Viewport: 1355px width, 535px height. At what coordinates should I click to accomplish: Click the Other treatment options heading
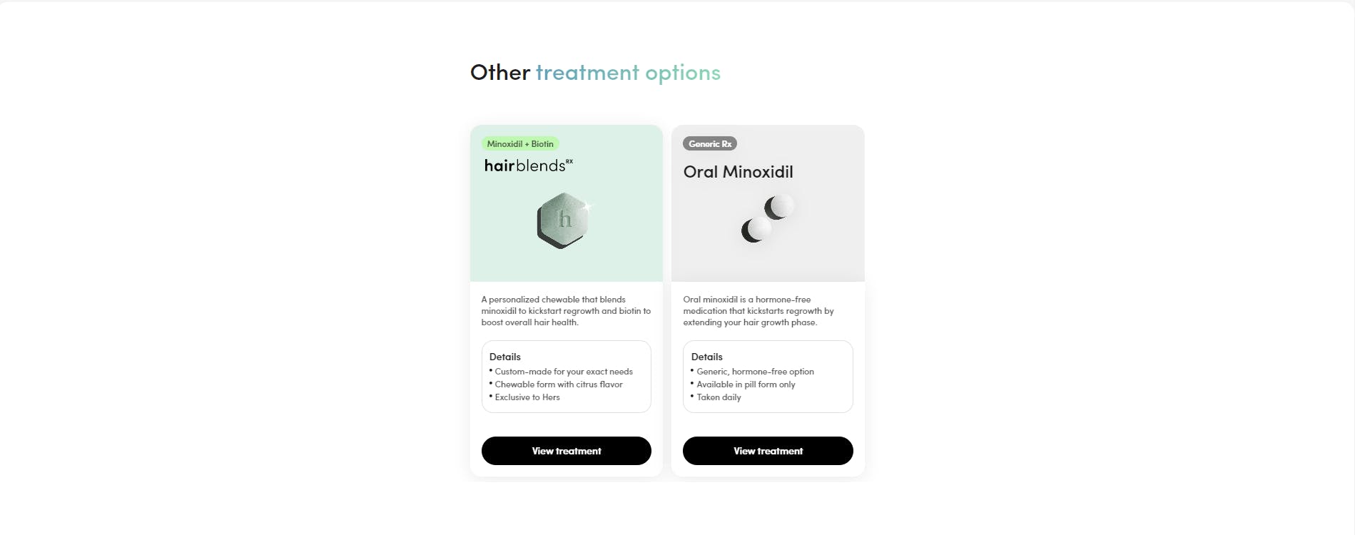click(595, 73)
